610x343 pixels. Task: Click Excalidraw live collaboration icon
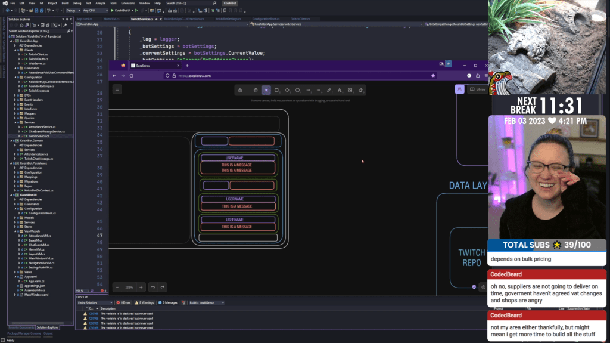(x=459, y=89)
